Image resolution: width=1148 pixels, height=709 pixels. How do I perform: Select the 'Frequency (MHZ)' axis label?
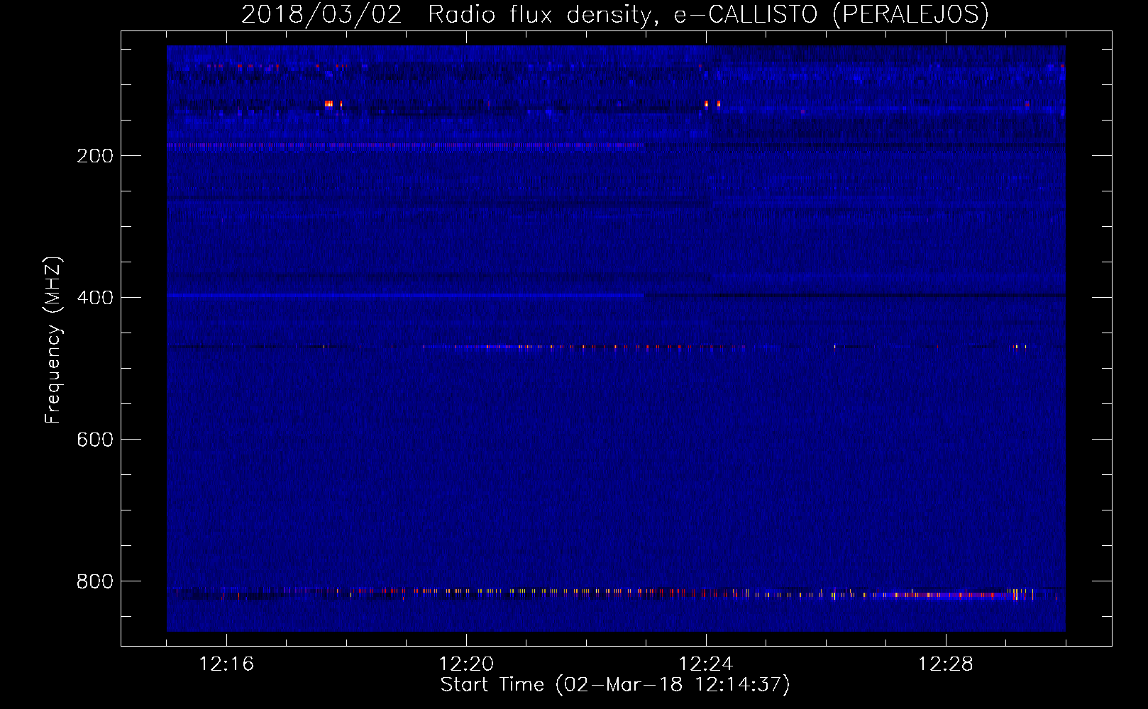[x=53, y=340]
